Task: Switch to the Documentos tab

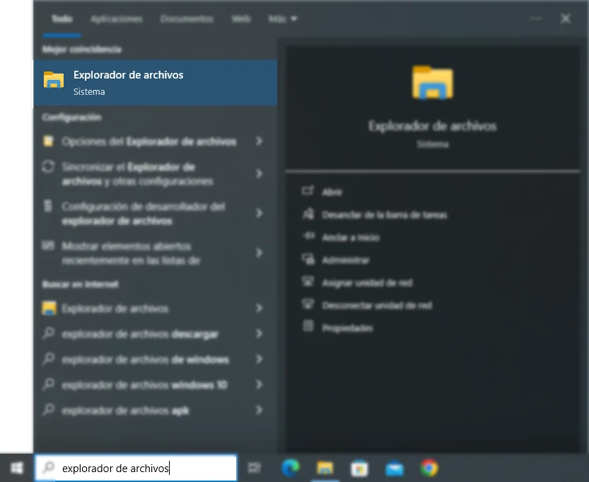Action: (187, 19)
